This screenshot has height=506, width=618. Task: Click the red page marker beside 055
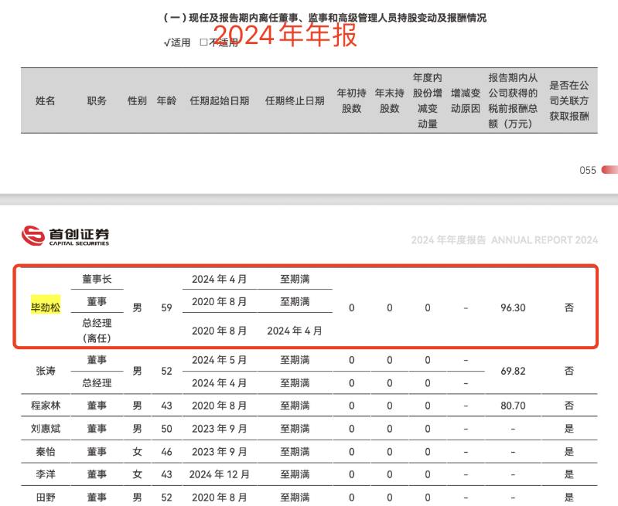click(x=609, y=170)
